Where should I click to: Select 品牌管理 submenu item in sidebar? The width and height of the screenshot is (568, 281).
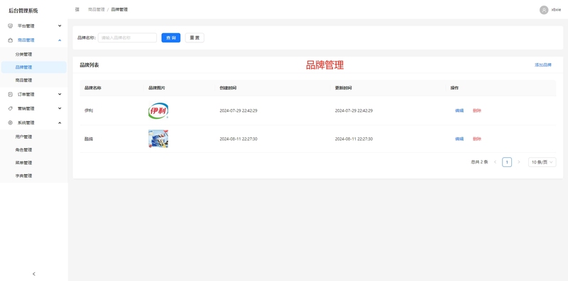click(x=34, y=67)
